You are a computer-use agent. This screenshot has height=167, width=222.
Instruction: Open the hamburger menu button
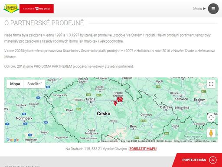(x=213, y=9)
